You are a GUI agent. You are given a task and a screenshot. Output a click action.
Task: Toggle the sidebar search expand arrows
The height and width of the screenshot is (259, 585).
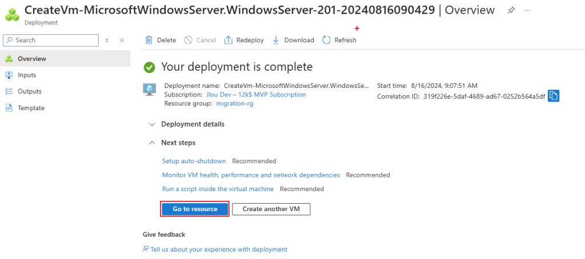(x=107, y=41)
